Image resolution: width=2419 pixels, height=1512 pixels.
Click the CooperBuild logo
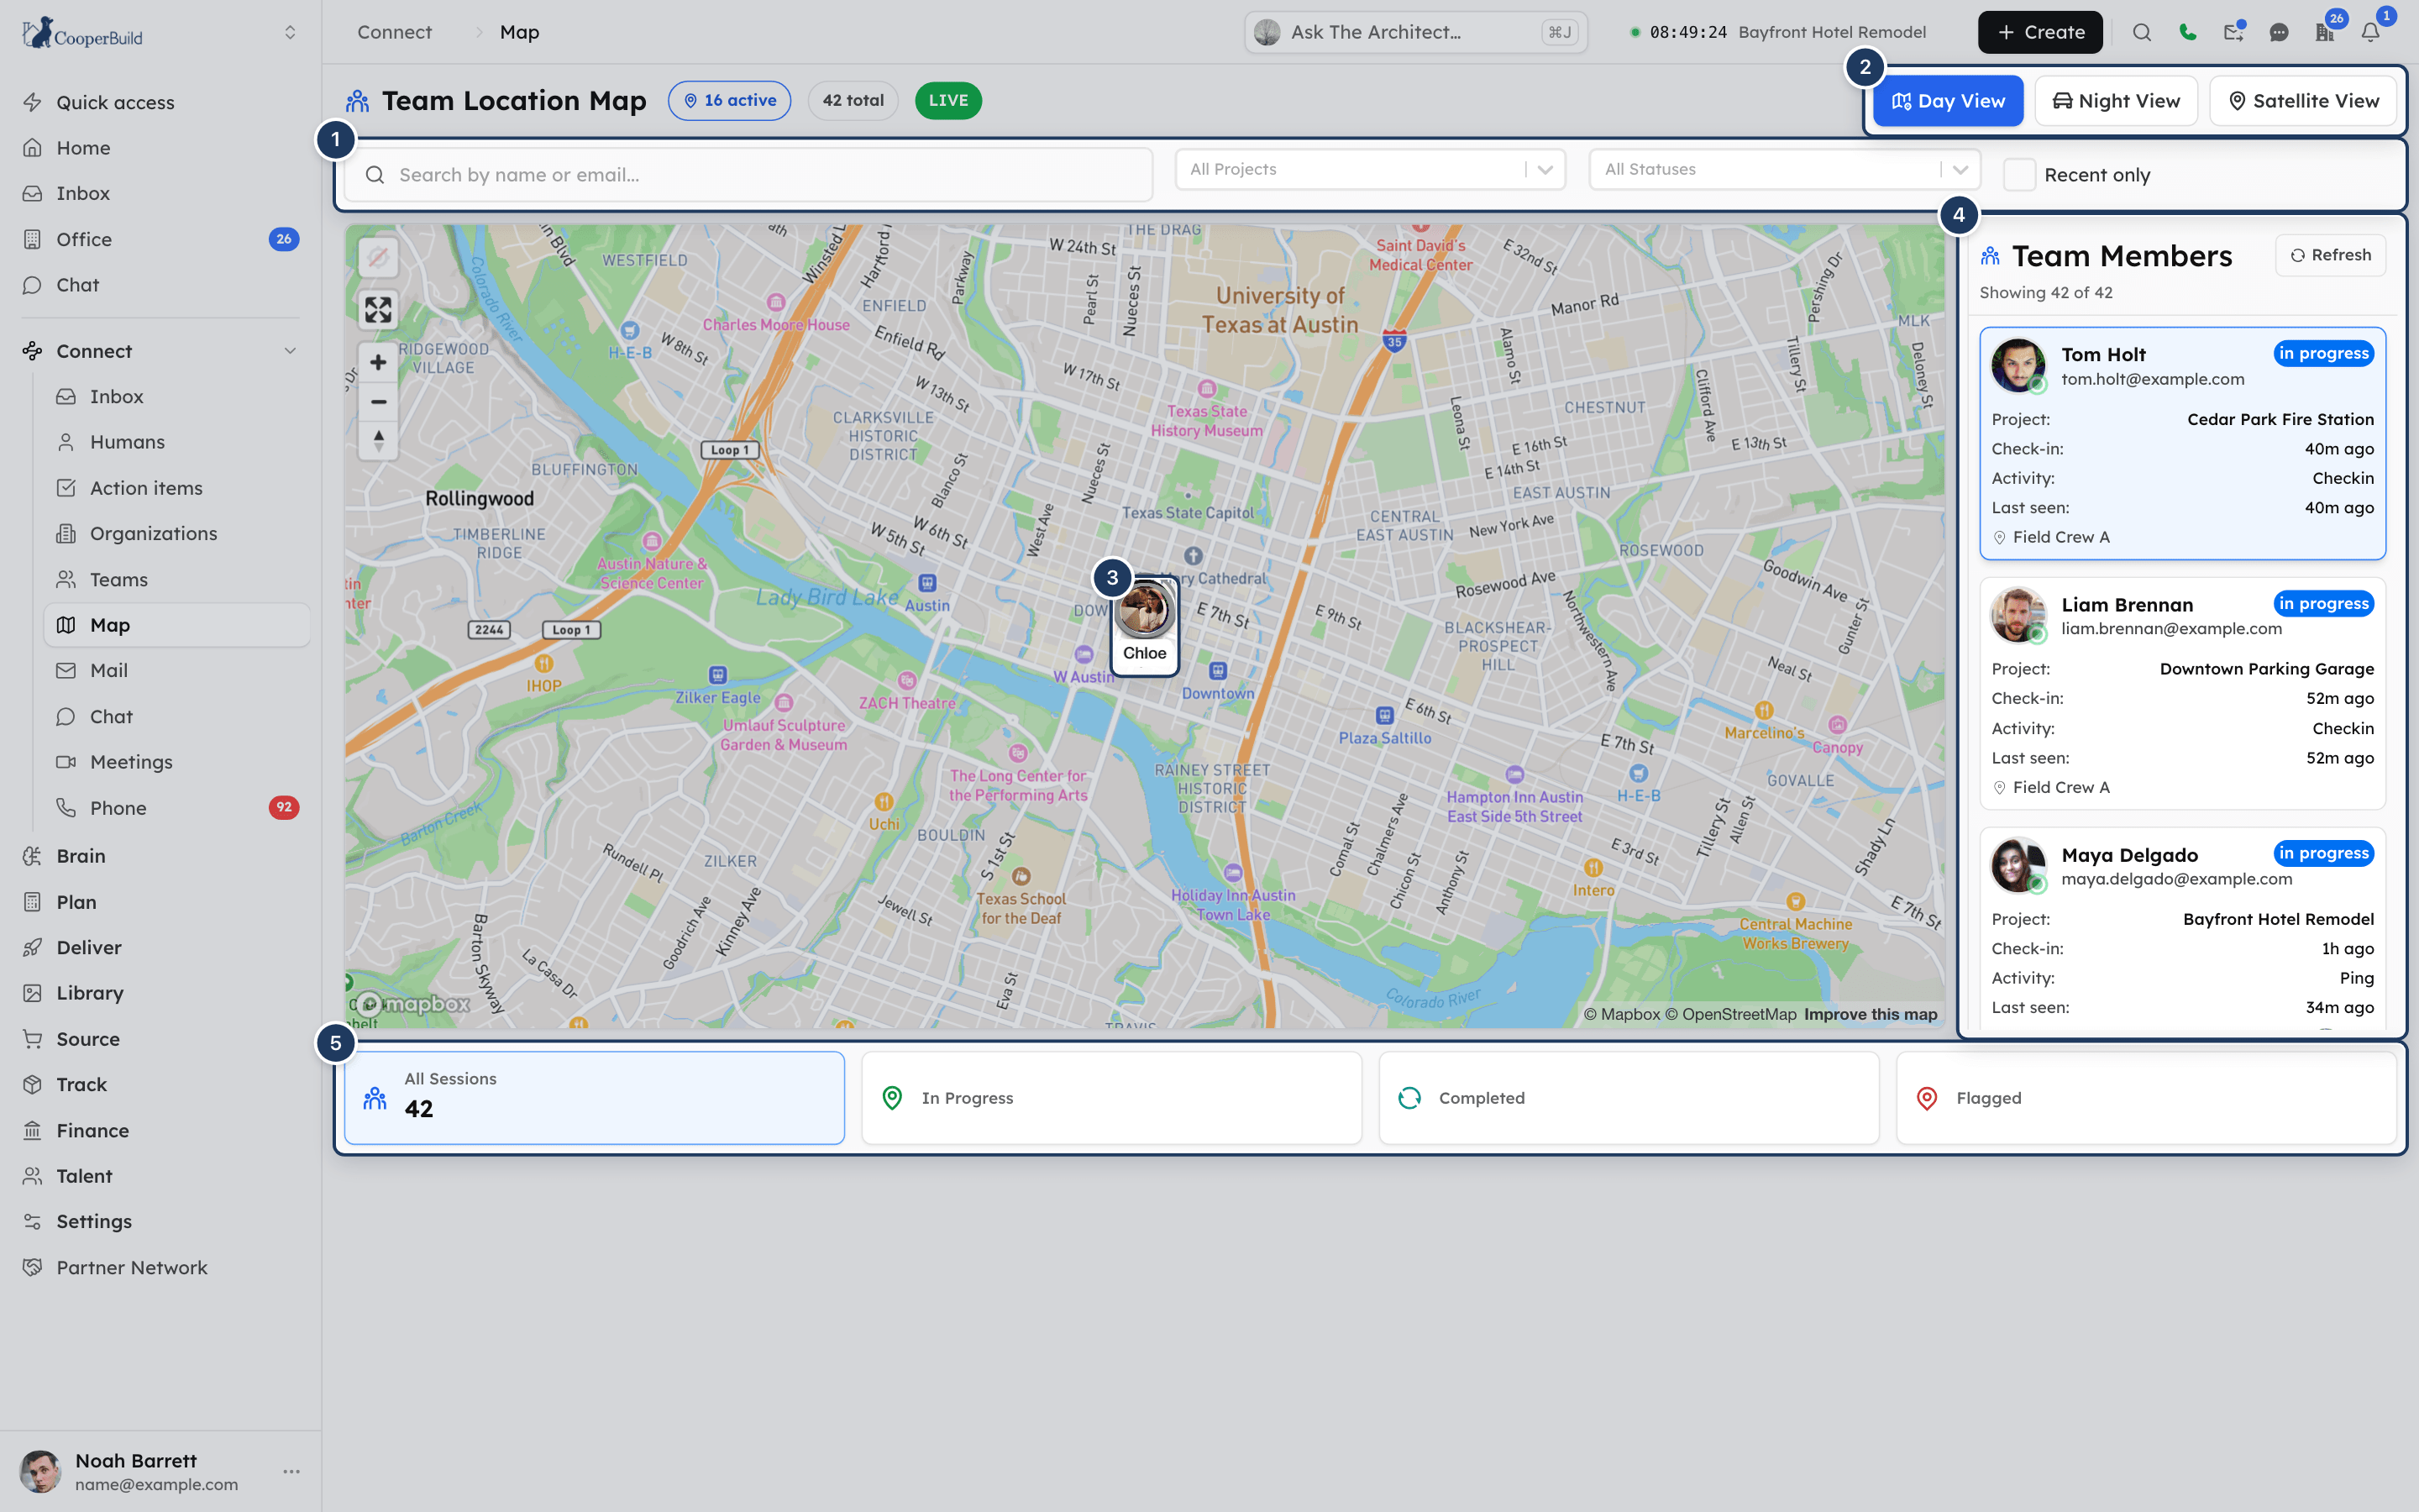pos(82,33)
